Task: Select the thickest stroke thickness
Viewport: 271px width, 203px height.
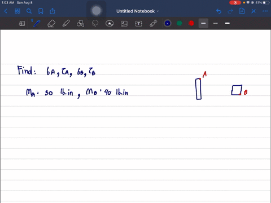Action: tap(228, 23)
